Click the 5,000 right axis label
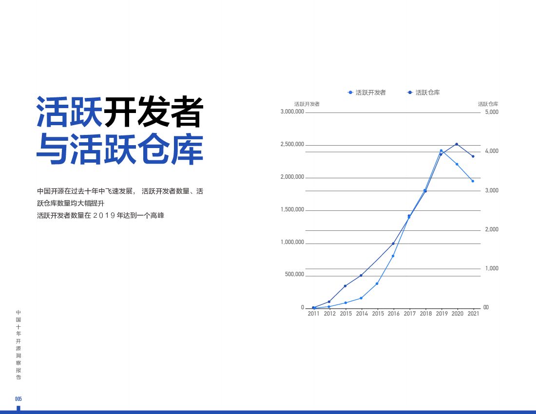536x414 pixels. pos(492,112)
